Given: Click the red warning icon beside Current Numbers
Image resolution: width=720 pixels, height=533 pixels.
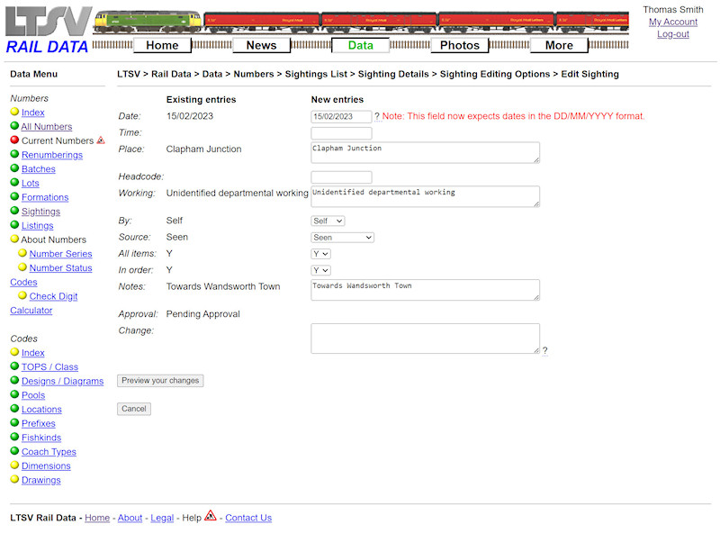Looking at the screenshot, I should [x=101, y=140].
